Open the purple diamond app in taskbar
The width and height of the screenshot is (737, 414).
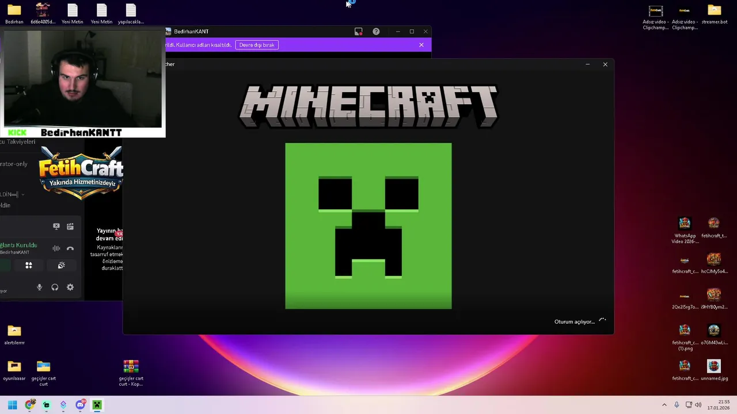click(x=63, y=405)
